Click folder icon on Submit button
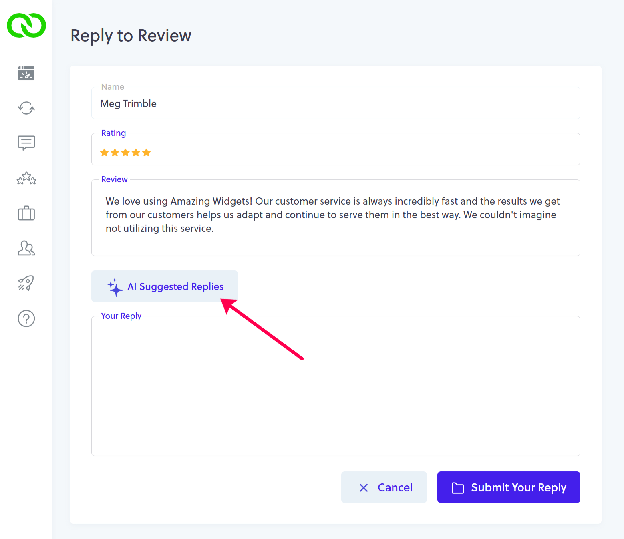Viewport: 624px width, 539px height. click(x=458, y=488)
